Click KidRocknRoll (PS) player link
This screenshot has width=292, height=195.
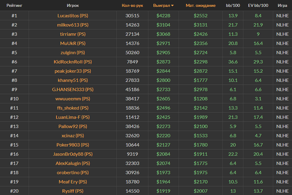(x=76, y=62)
